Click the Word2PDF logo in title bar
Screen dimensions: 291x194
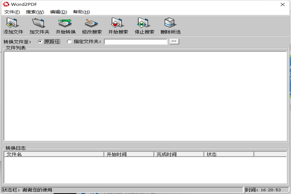click(6, 4)
